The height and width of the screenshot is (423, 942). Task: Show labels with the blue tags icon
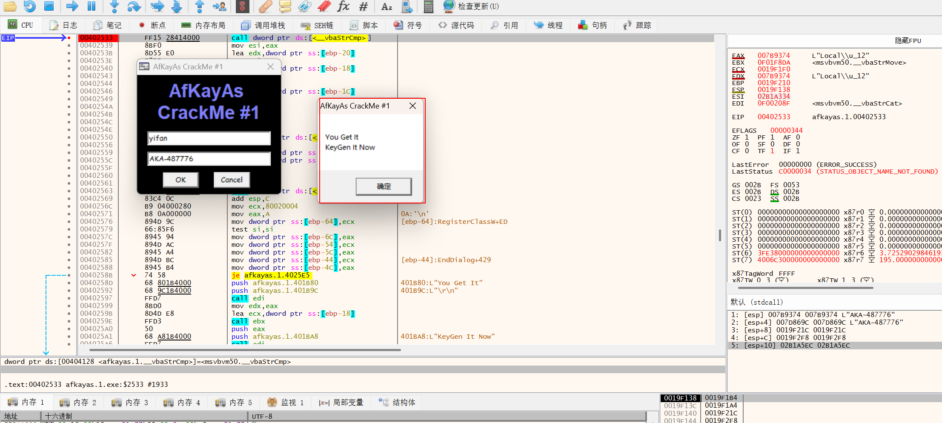[304, 6]
